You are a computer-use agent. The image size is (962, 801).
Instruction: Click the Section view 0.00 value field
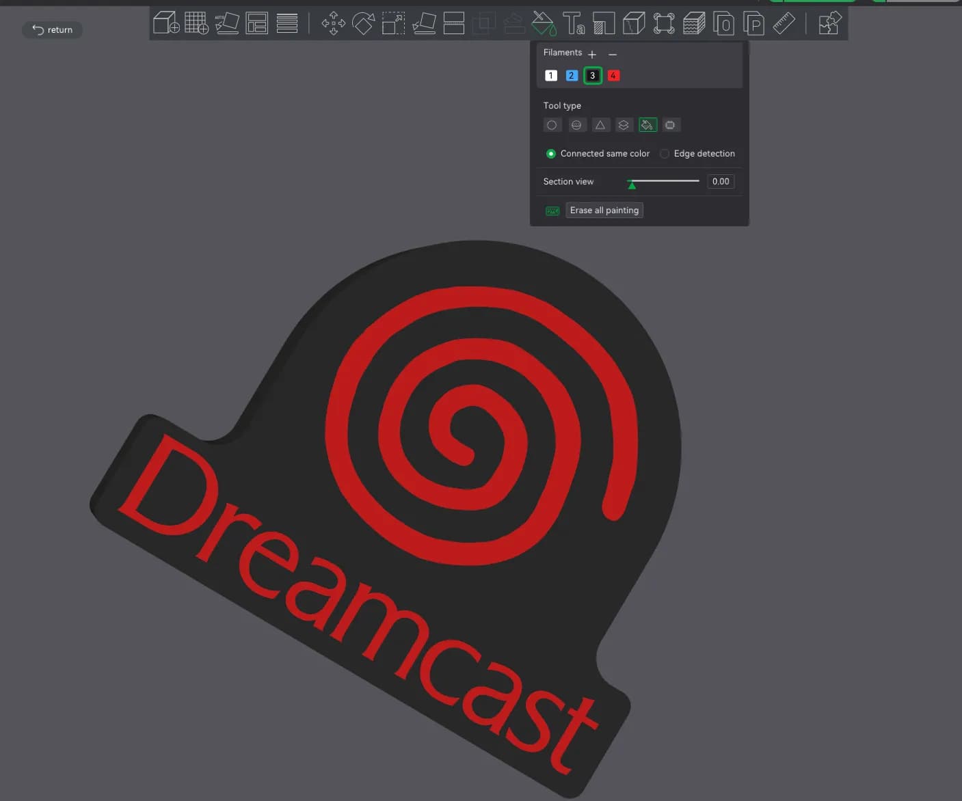coord(721,181)
